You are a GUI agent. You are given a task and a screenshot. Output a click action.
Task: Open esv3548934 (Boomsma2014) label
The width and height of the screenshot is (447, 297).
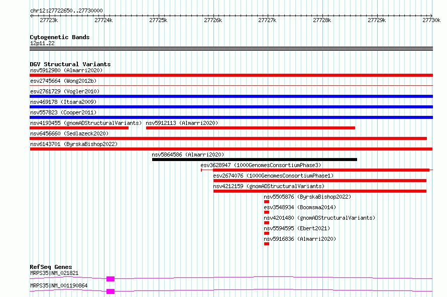click(x=300, y=207)
